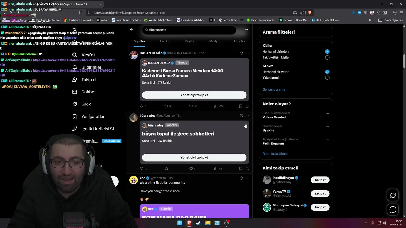Open Grok from sidebar
The image size is (406, 228).
point(82,104)
